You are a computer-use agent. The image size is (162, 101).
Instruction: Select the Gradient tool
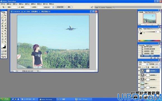(x=5, y=28)
